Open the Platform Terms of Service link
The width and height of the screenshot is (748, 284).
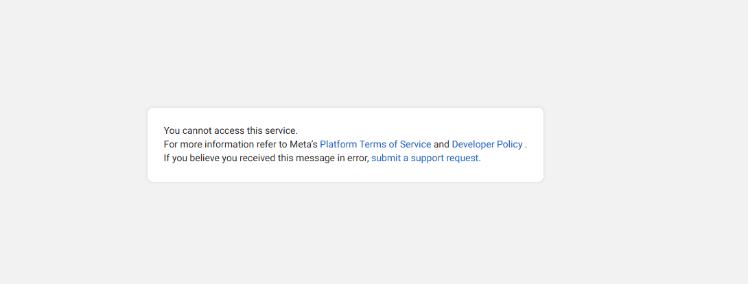pyautogui.click(x=375, y=144)
